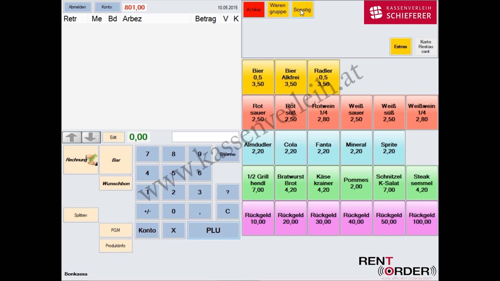This screenshot has width=500, height=281.
Task: Add Steaksemmel 4,20
Action: [x=422, y=183]
